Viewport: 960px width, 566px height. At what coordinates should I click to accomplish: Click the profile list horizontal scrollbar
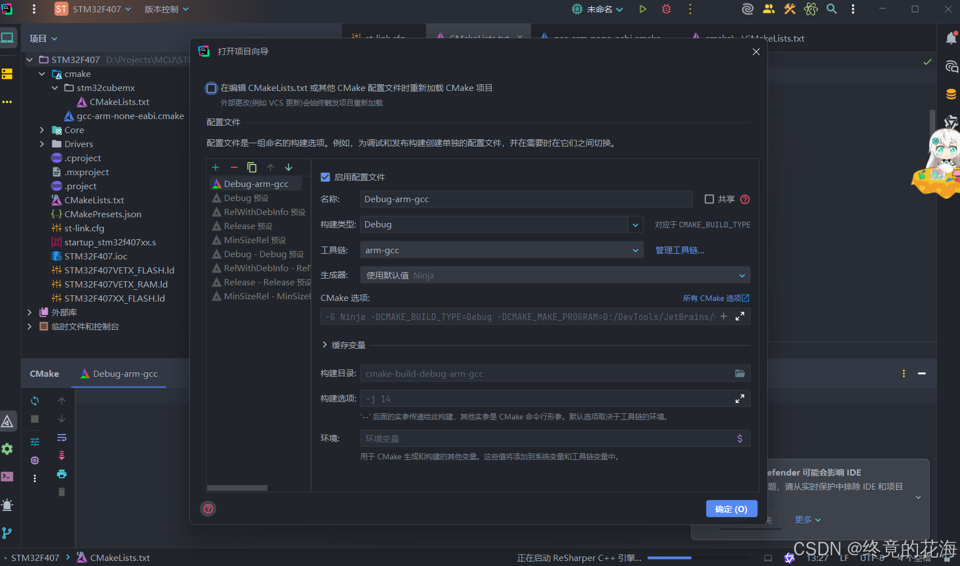(x=237, y=488)
